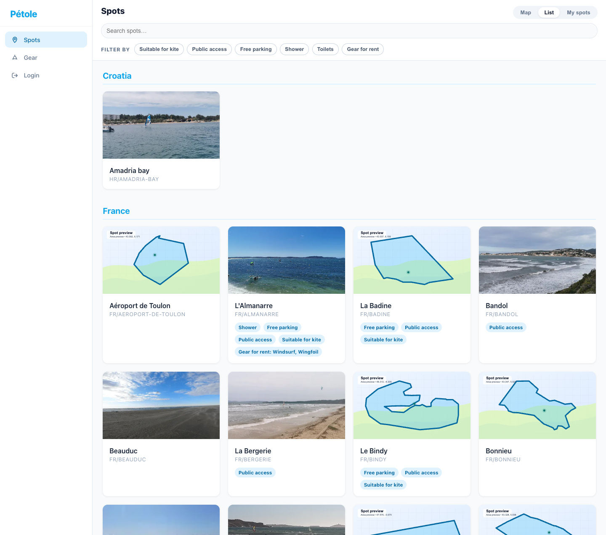Open the Amadria bay photo
The height and width of the screenshot is (535, 606).
click(161, 125)
